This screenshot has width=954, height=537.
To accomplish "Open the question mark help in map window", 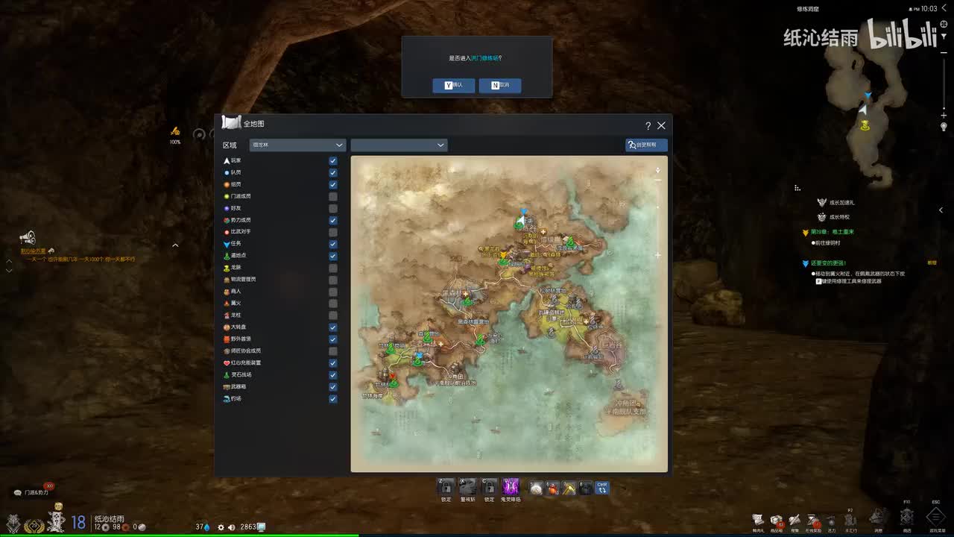I will [648, 125].
